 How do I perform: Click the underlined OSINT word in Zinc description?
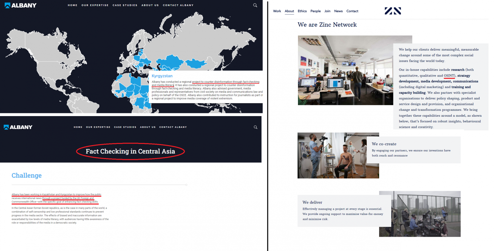[449, 76]
